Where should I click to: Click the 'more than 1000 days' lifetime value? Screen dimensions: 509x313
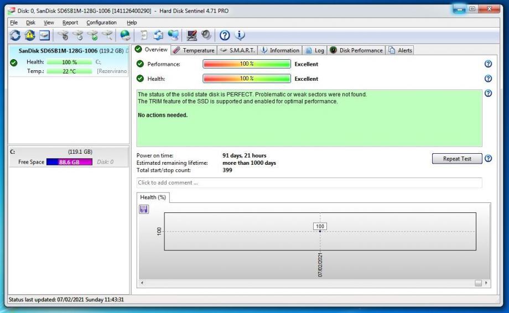249,163
